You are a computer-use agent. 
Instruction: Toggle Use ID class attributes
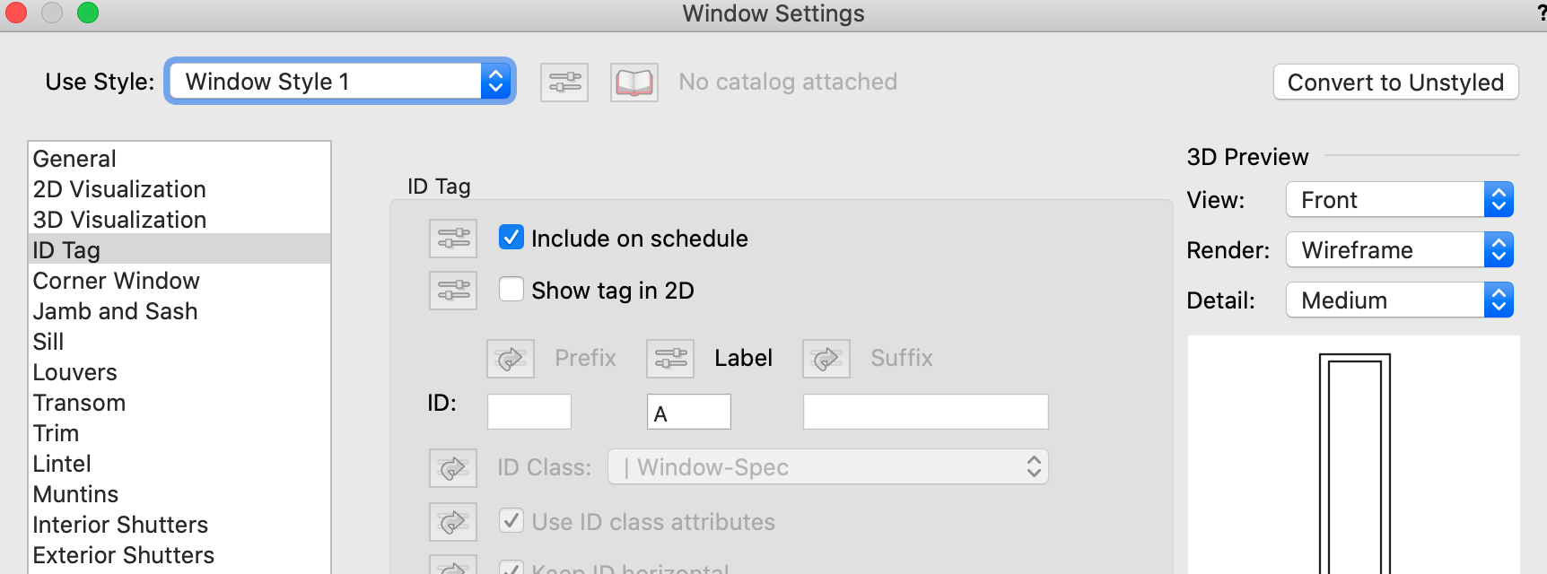coord(511,521)
